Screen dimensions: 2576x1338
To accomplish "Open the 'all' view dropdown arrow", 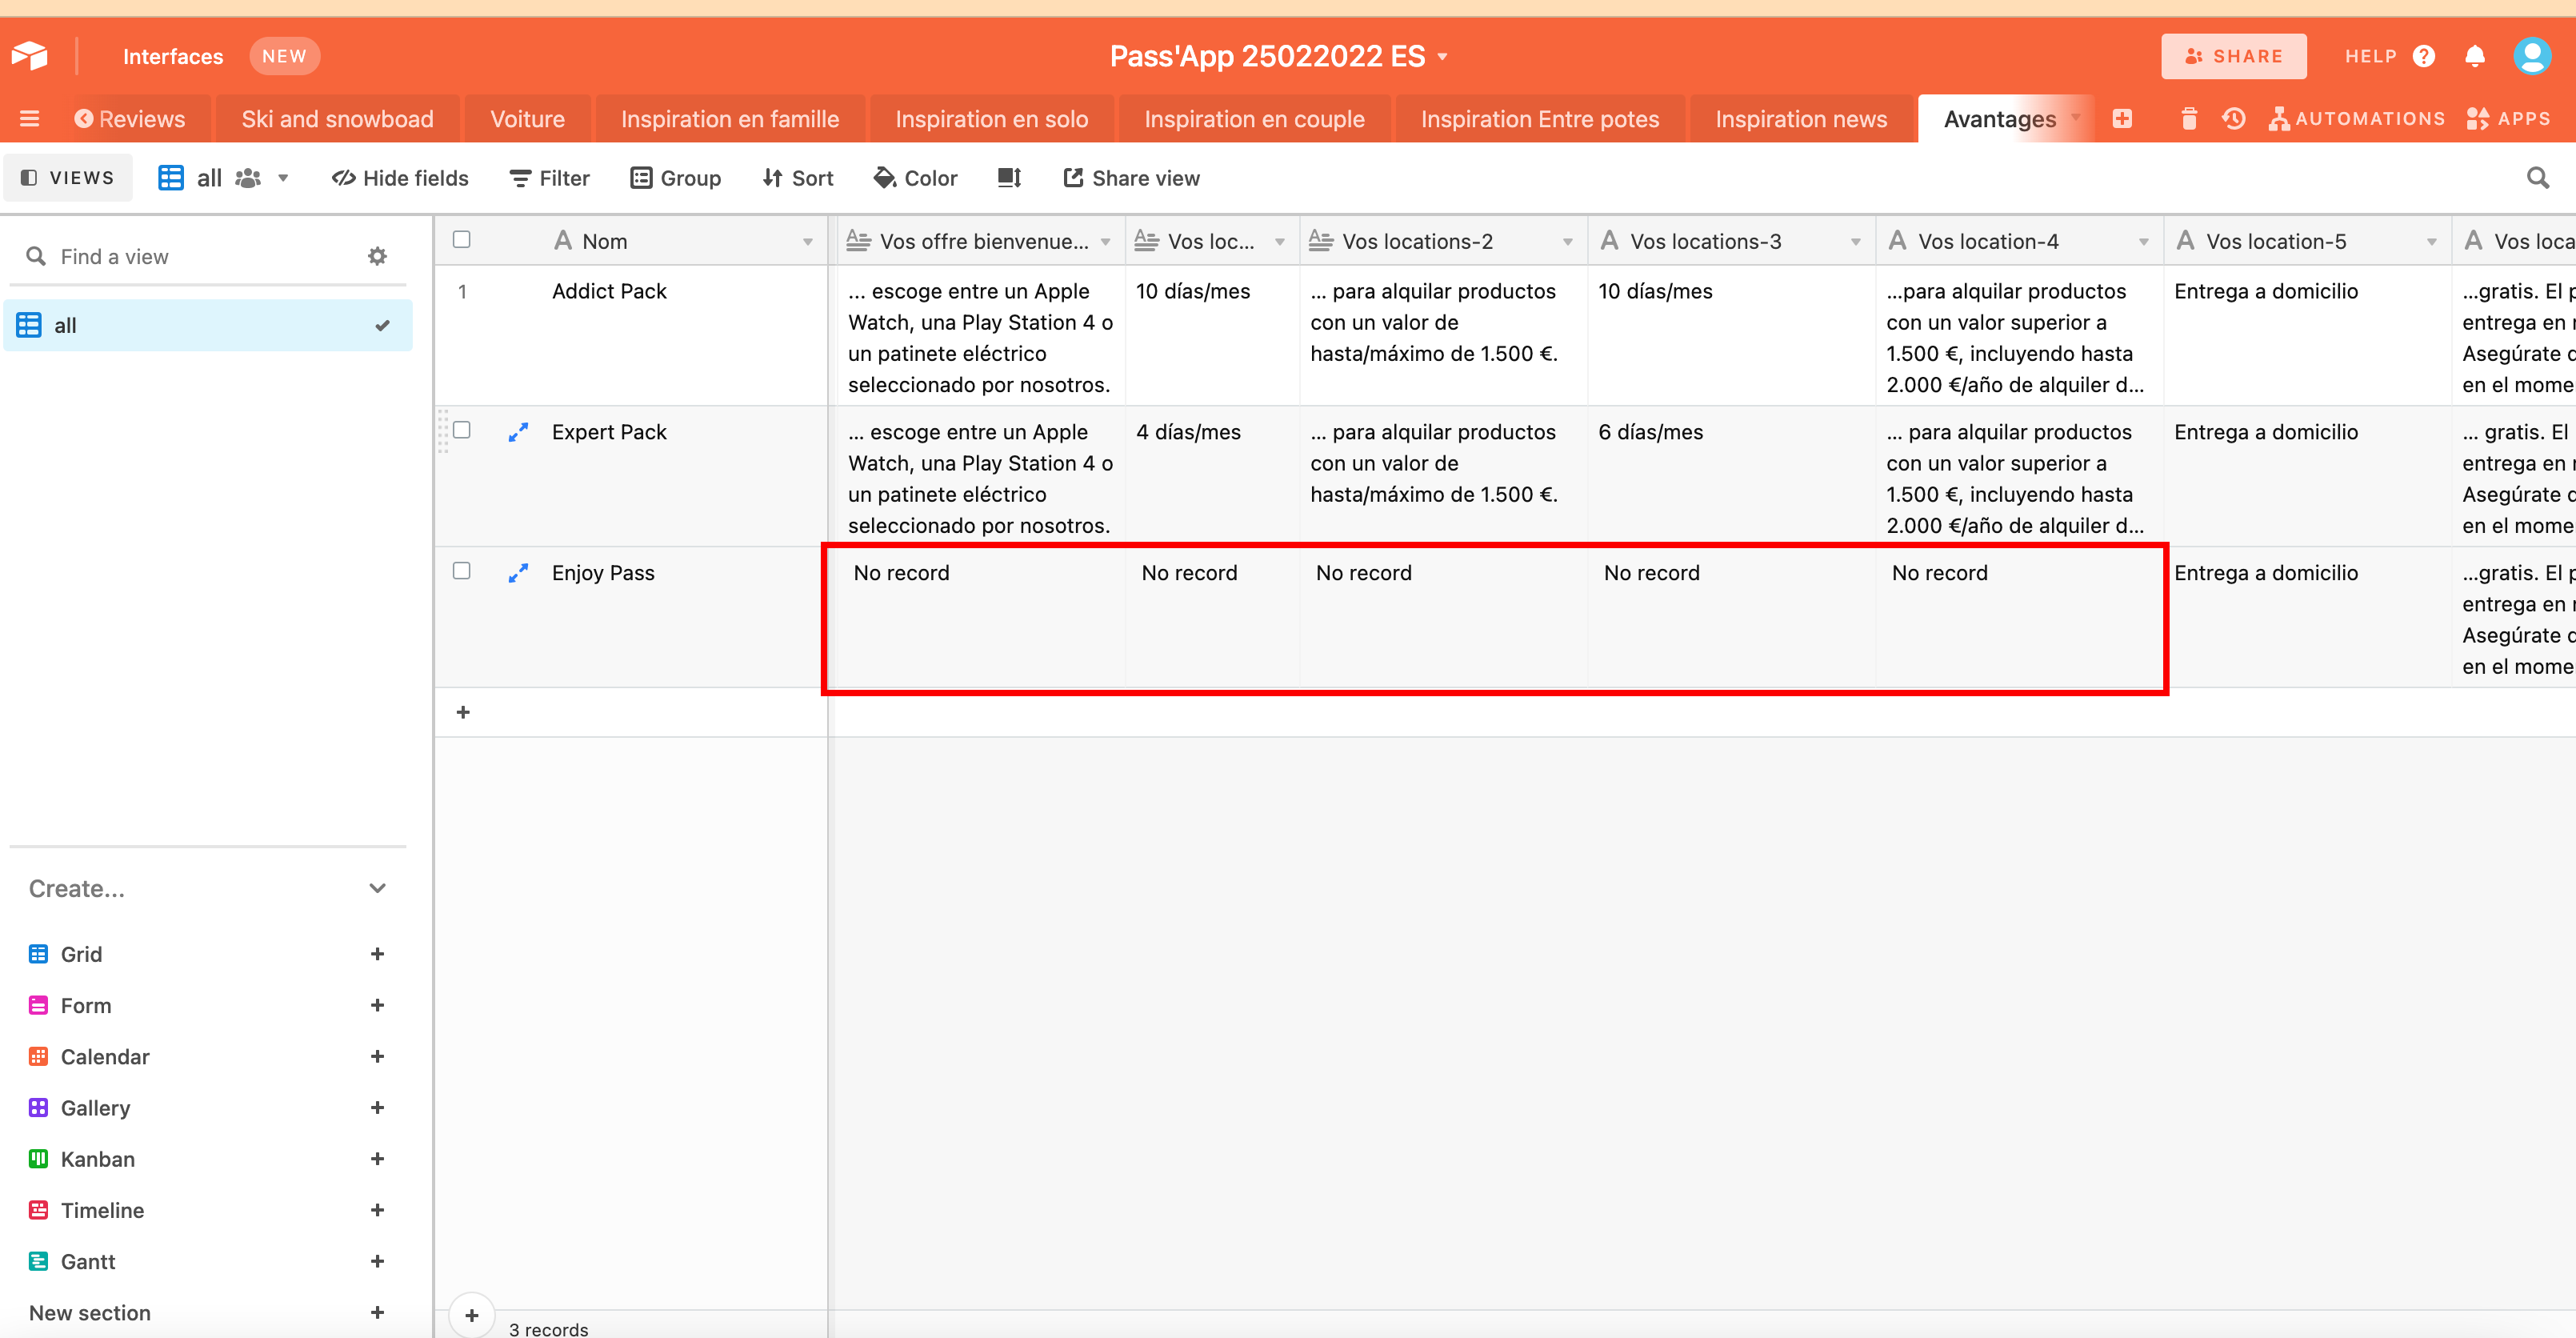I will click(283, 178).
